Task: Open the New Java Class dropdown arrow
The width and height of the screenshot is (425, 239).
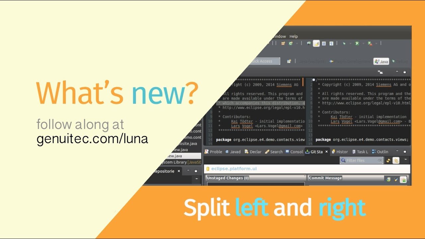Action: (297, 43)
